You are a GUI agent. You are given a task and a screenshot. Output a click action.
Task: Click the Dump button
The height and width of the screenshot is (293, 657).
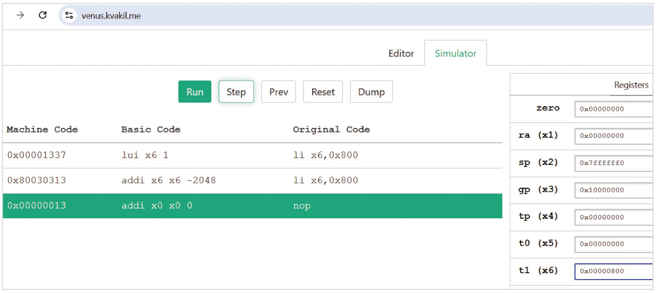(x=371, y=92)
